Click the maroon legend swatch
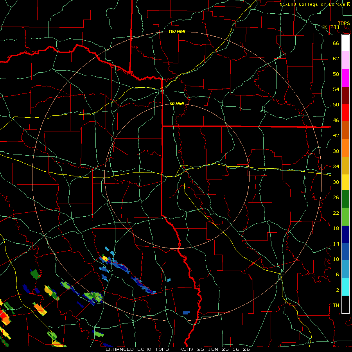Viewport: 352px width, 352px height. pos(345,95)
